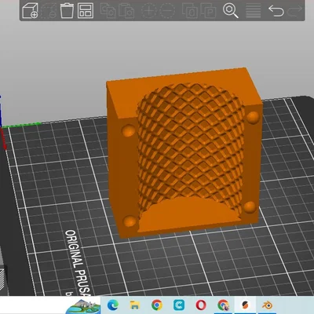
Task: Click the Paste clipboard icon
Action: [126, 10]
